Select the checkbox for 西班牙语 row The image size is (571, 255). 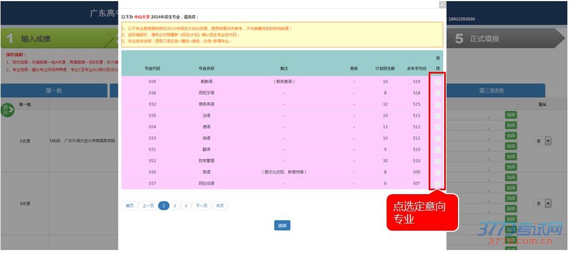click(438, 93)
